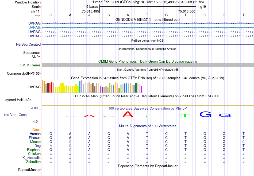
Task: Click the tallest red A conservation logo
Action: tap(128, 114)
